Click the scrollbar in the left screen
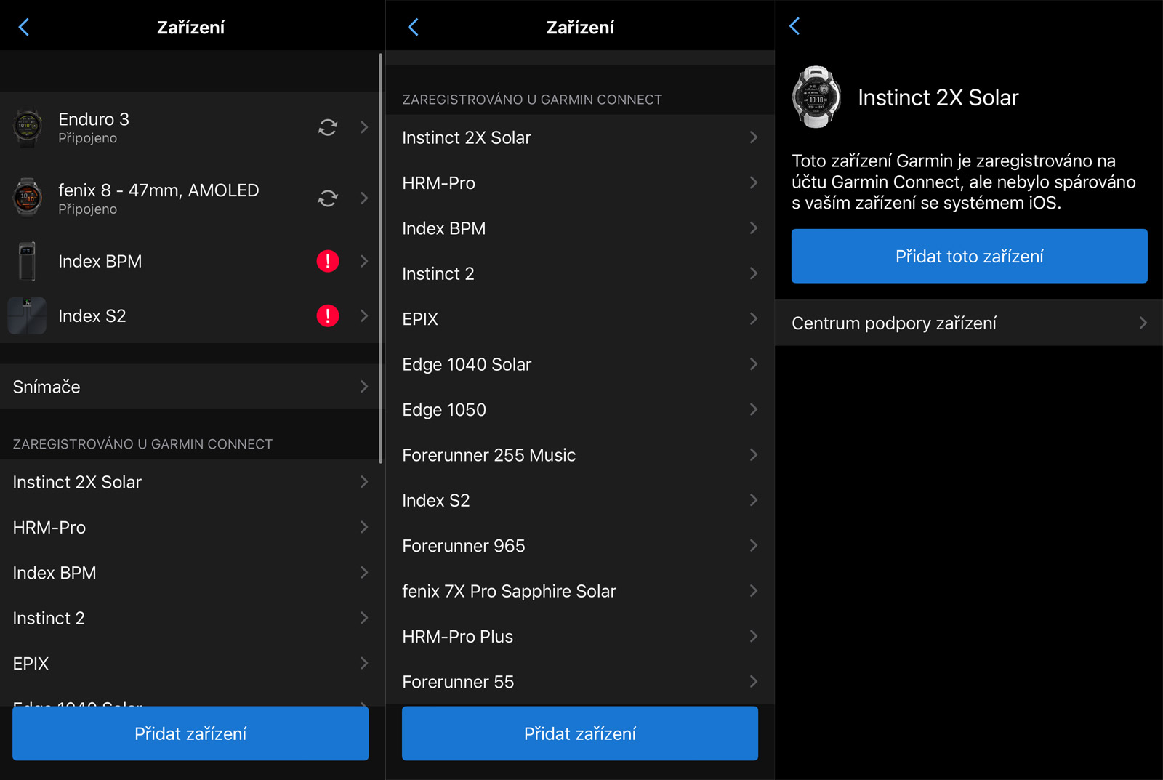The height and width of the screenshot is (780, 1163). click(x=381, y=258)
